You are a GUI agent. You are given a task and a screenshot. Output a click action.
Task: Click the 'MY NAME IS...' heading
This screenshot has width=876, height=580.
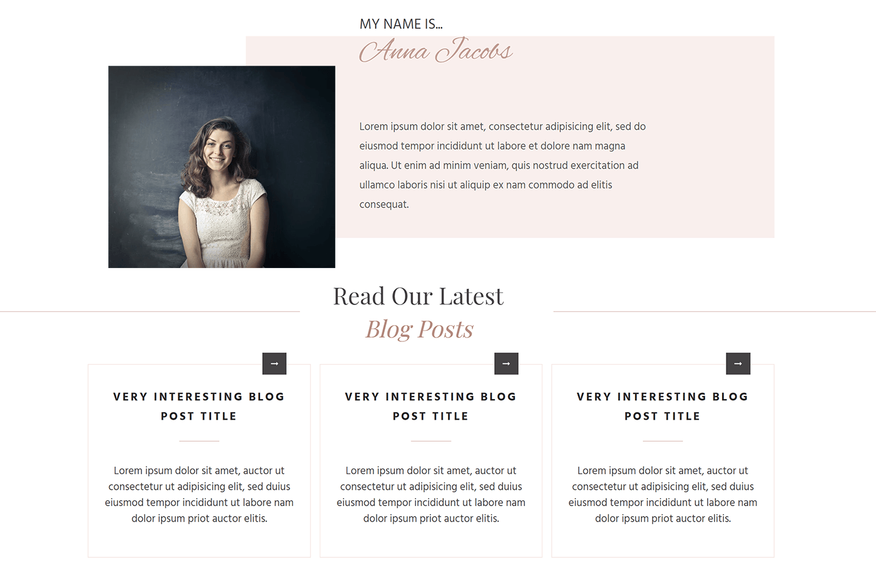(401, 24)
